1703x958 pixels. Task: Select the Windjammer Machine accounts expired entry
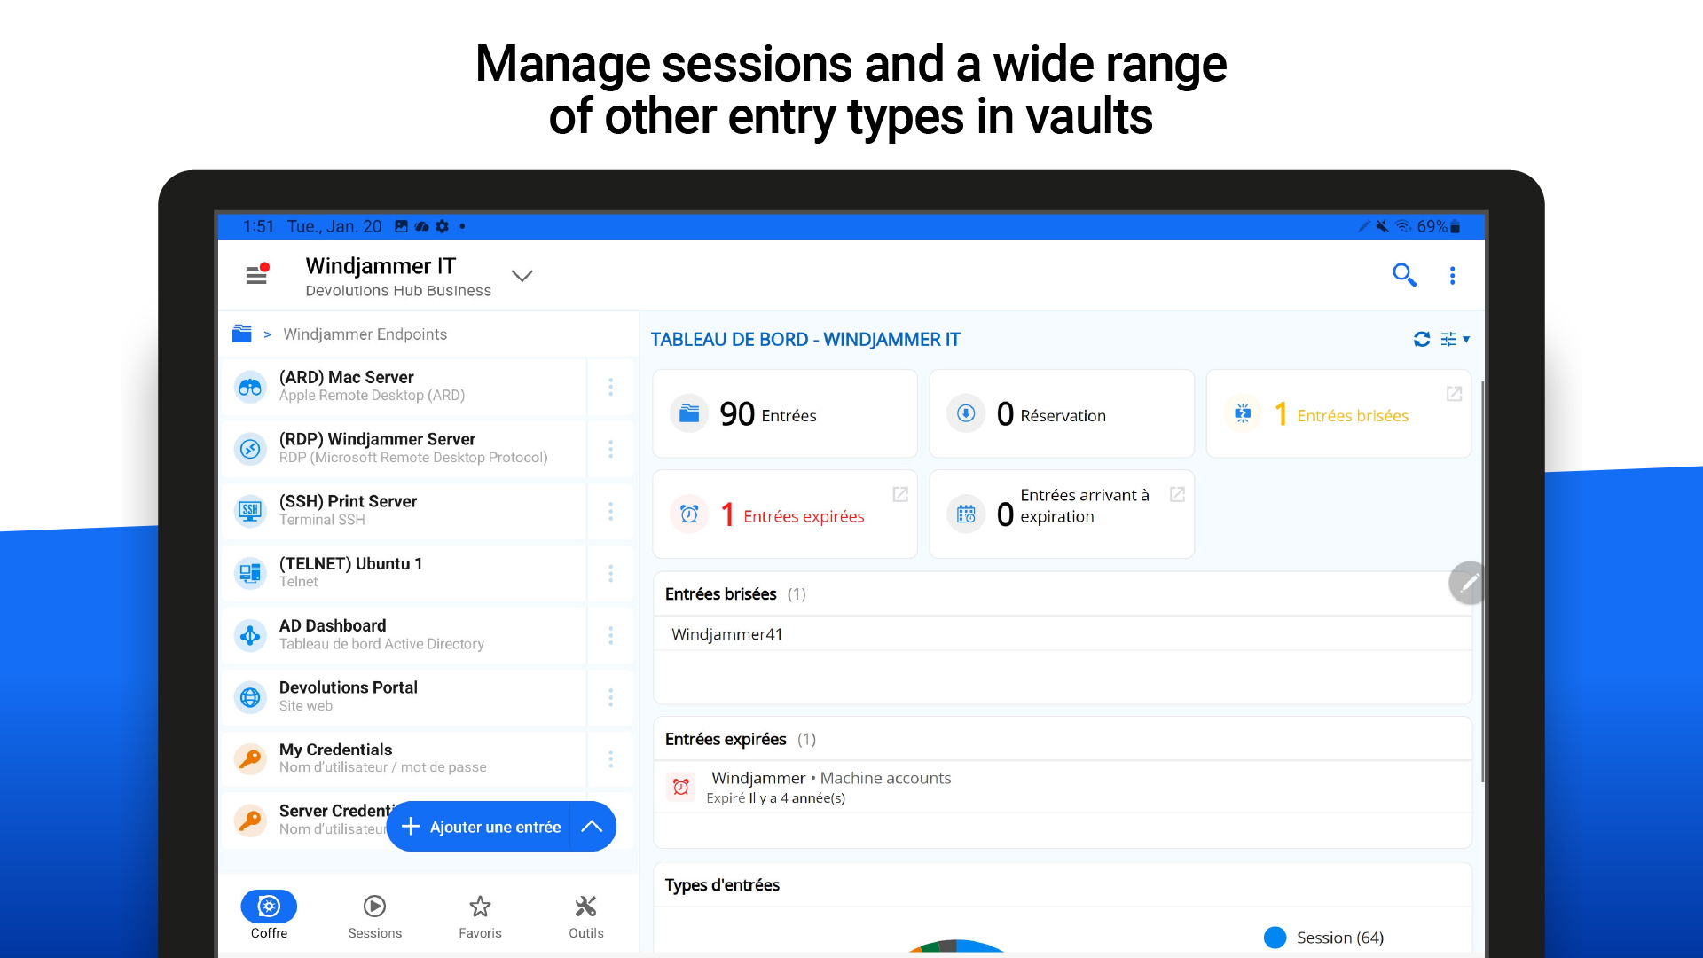click(x=1063, y=787)
